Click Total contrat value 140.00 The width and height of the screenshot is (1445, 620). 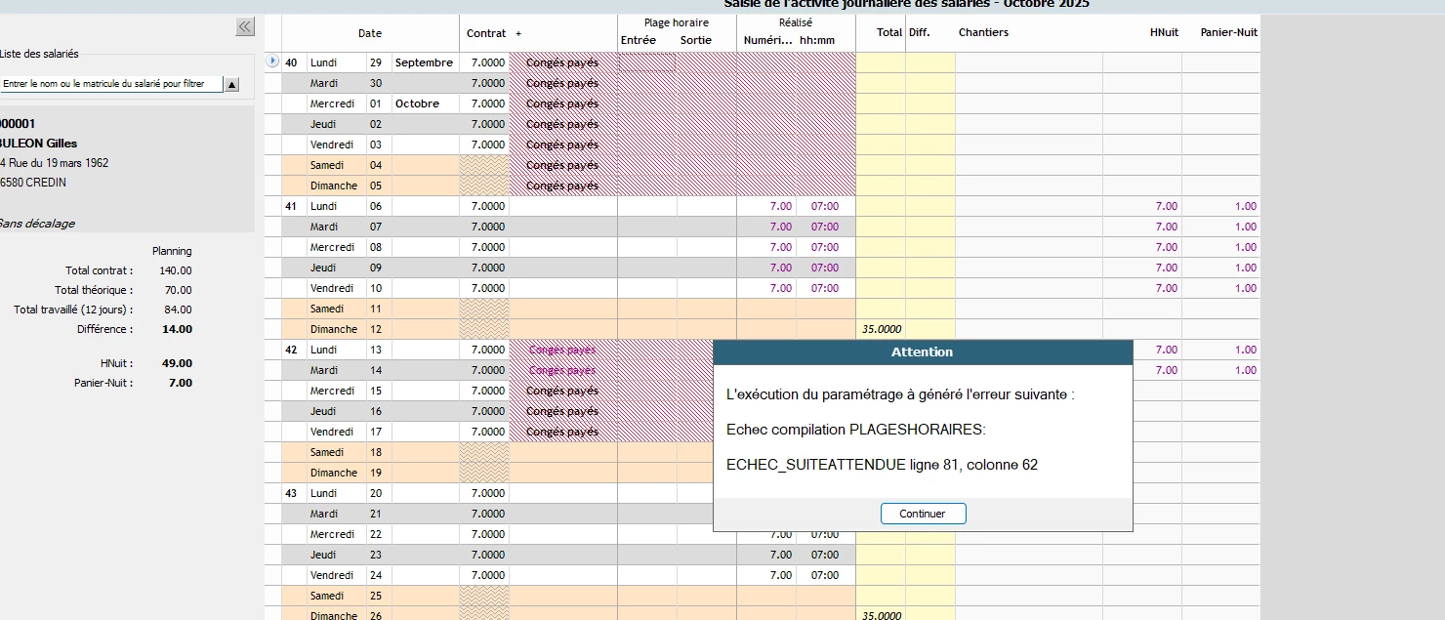(x=176, y=270)
